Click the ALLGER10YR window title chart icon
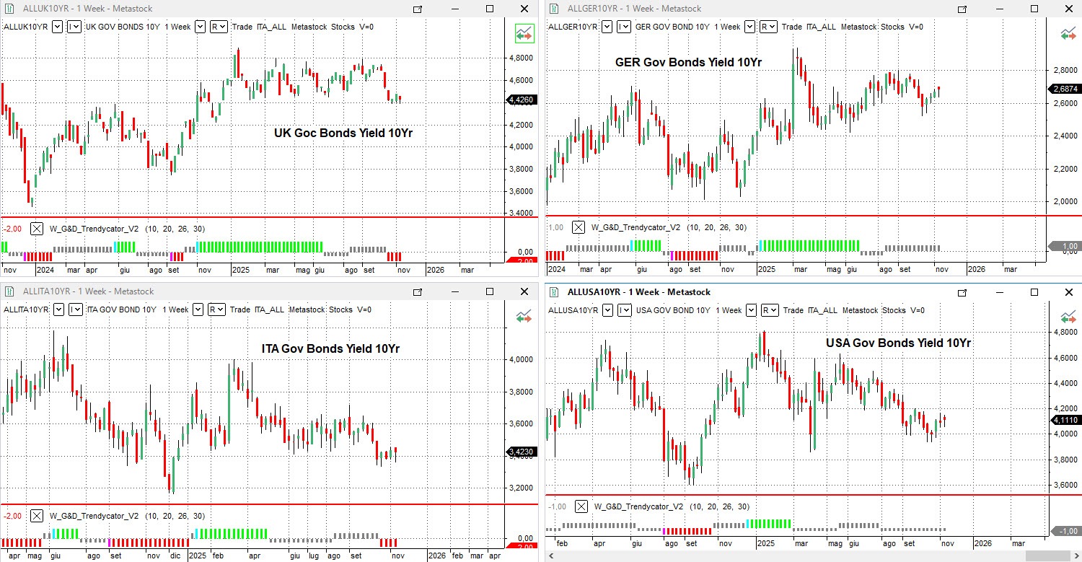Viewport: 1082px width, 562px height. pyautogui.click(x=553, y=9)
